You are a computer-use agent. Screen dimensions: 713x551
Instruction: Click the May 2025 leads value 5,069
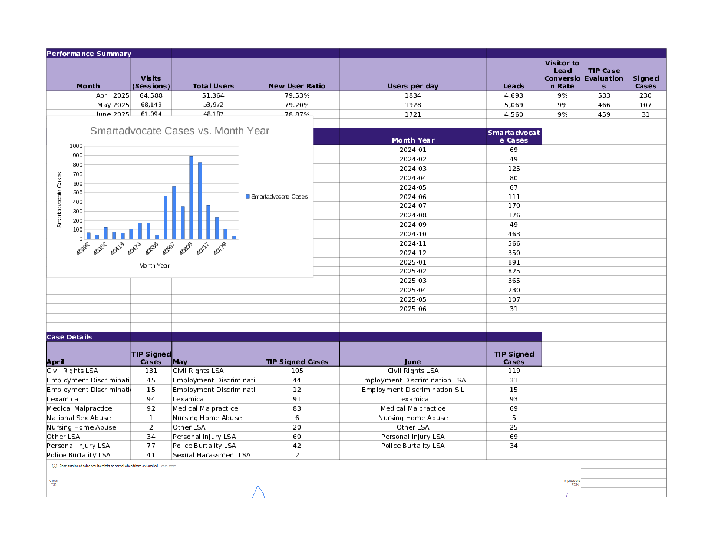(x=513, y=105)
